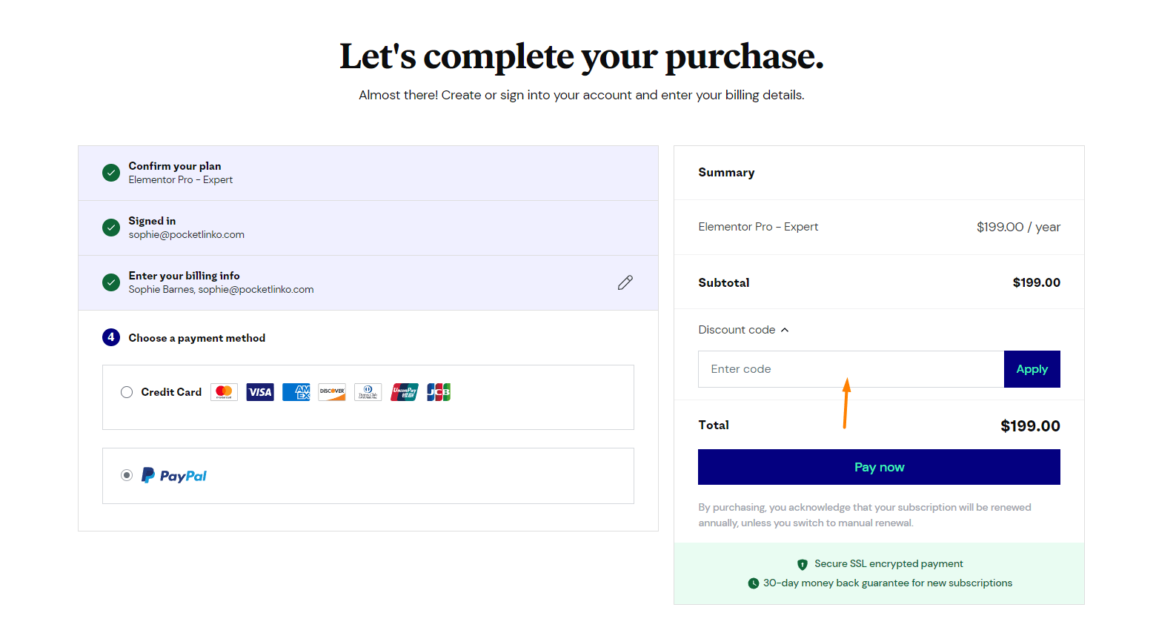Click the Pay now button
This screenshot has height=636, width=1156.
pos(879,467)
